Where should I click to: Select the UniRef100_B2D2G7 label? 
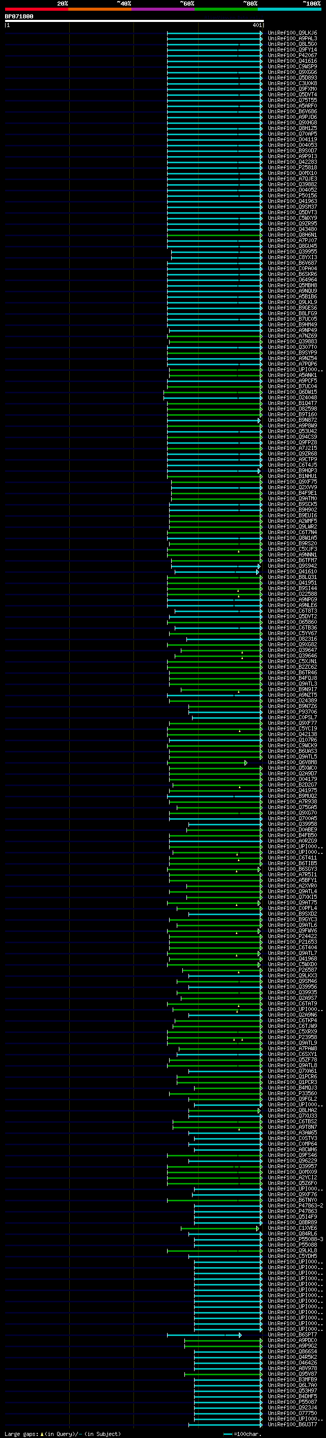point(292,785)
